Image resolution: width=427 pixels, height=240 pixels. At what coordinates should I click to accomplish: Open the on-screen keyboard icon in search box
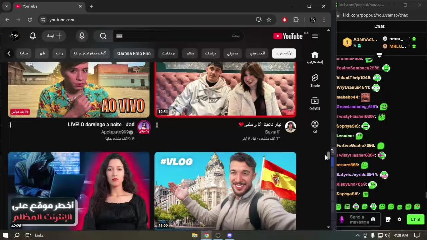click(119, 36)
